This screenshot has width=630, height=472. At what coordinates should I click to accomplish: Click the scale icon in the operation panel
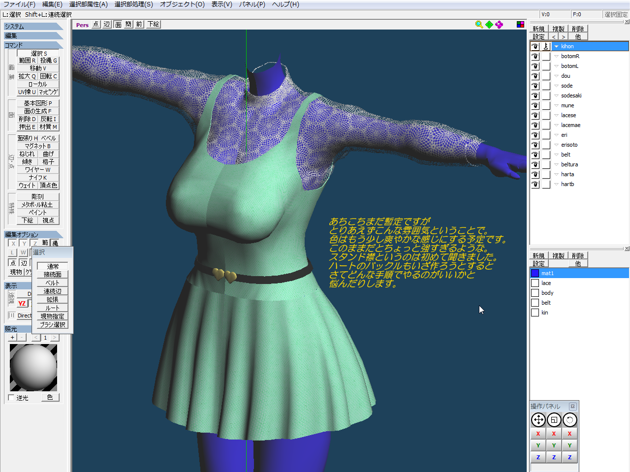[x=554, y=420]
